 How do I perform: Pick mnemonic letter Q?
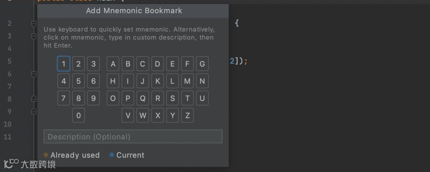143,98
